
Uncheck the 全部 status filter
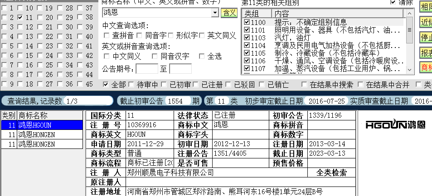pyautogui.click(x=106, y=85)
